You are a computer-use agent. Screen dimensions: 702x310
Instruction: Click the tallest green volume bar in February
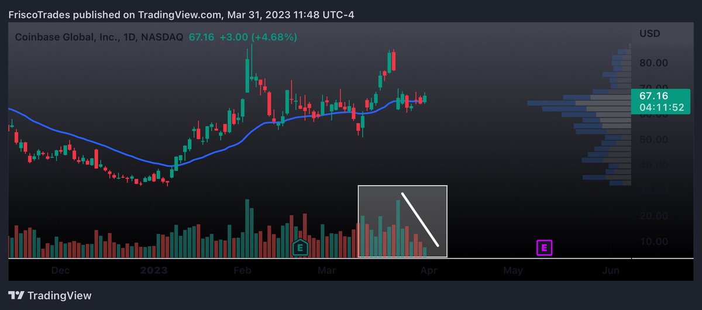pyautogui.click(x=247, y=228)
